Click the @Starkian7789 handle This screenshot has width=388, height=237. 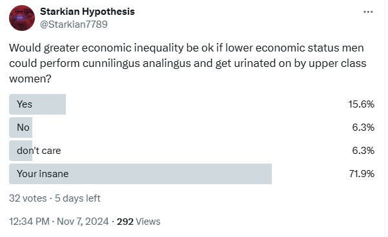coord(74,24)
